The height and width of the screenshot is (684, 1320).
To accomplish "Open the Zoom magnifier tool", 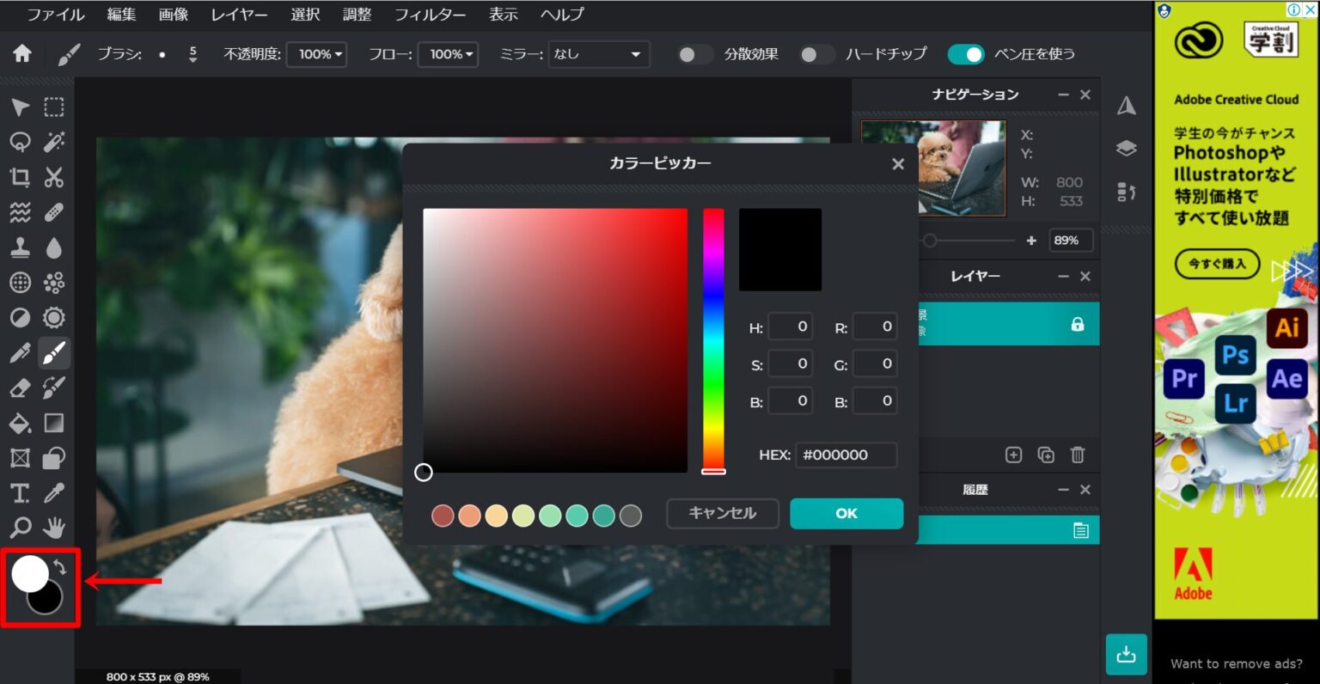I will 21,528.
